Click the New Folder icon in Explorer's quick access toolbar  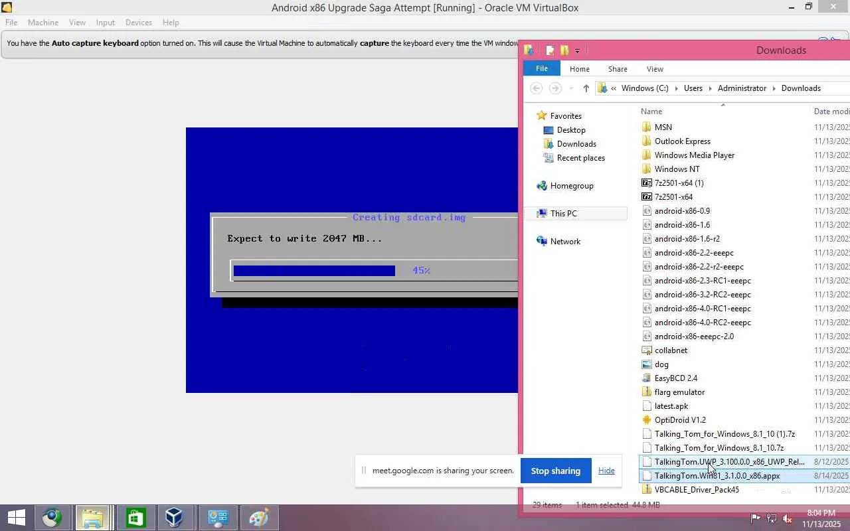(x=564, y=50)
